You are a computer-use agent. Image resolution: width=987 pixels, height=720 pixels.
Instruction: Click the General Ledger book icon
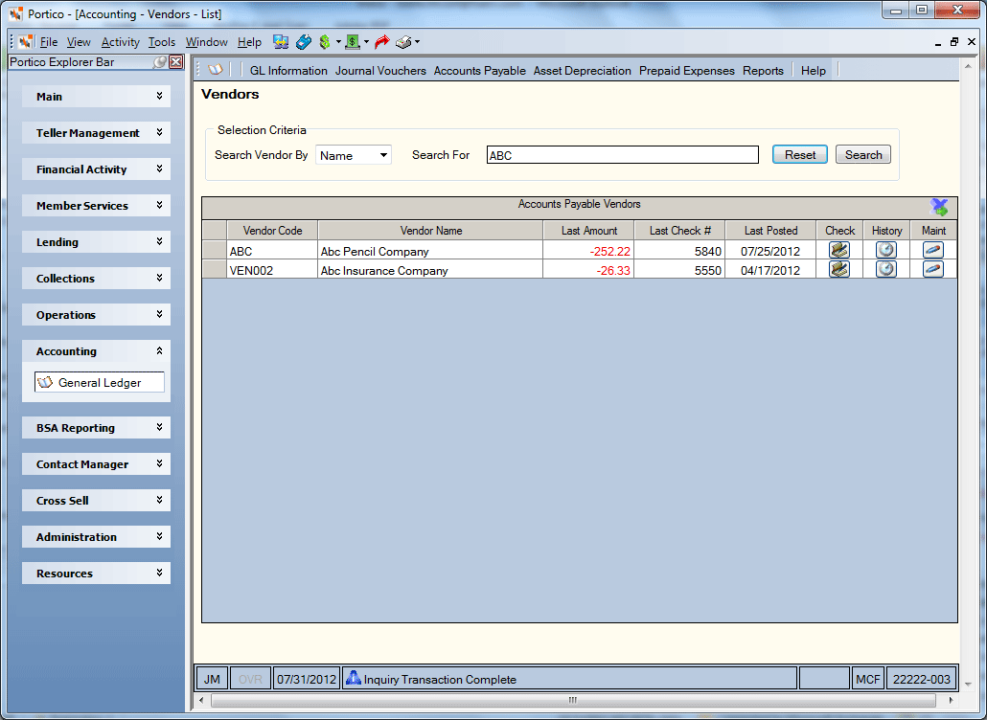point(45,382)
